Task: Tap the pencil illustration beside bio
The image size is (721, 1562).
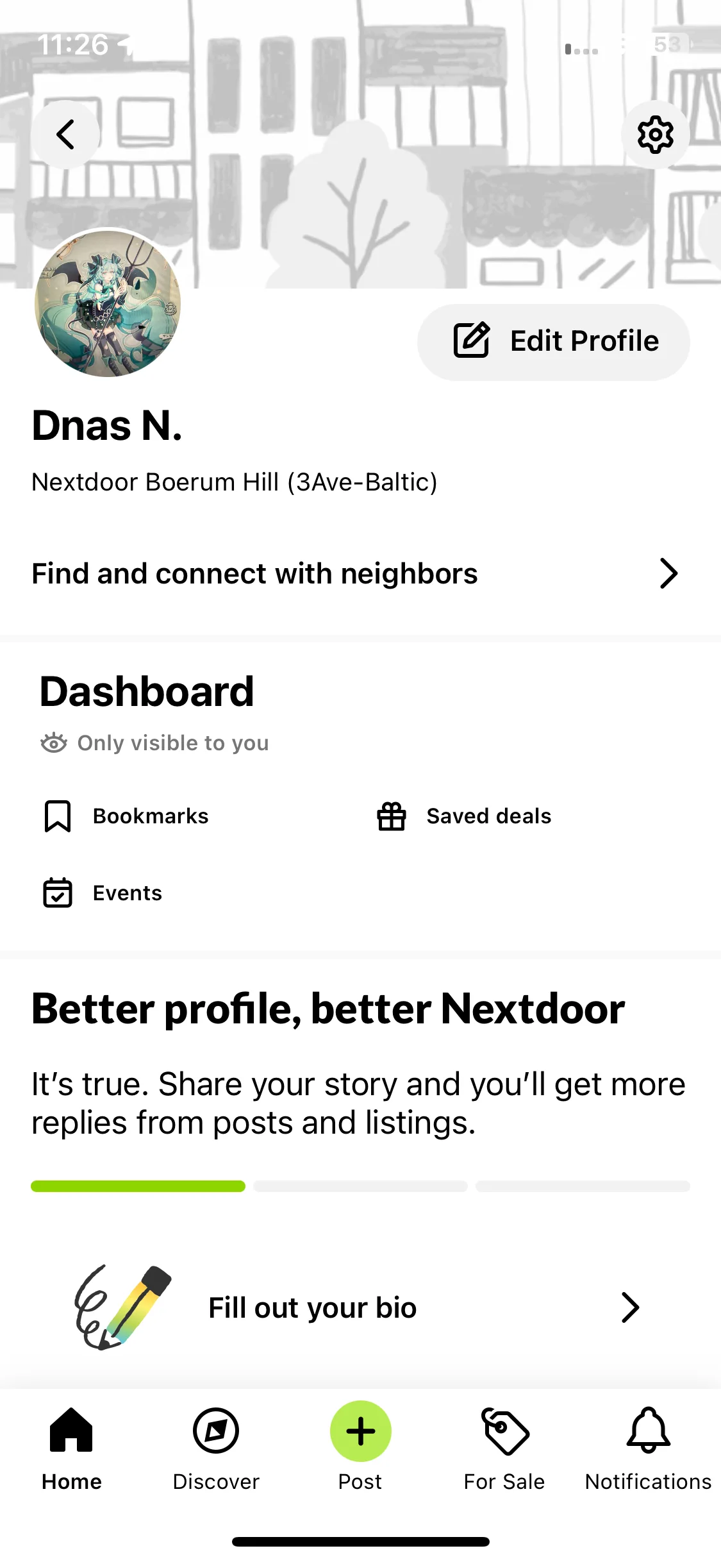Action: pyautogui.click(x=123, y=1307)
